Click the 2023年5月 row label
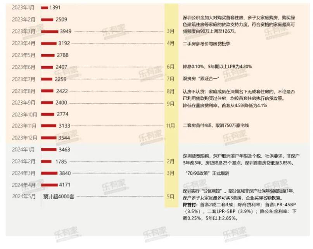Image resolution: width=313 pixels, height=249 pixels. click(x=24, y=55)
